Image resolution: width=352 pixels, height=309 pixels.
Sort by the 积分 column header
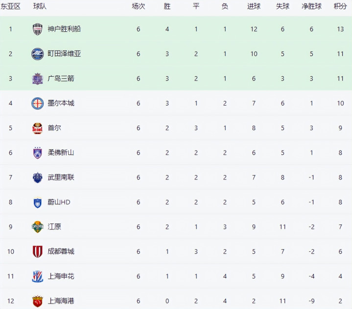[x=340, y=6]
